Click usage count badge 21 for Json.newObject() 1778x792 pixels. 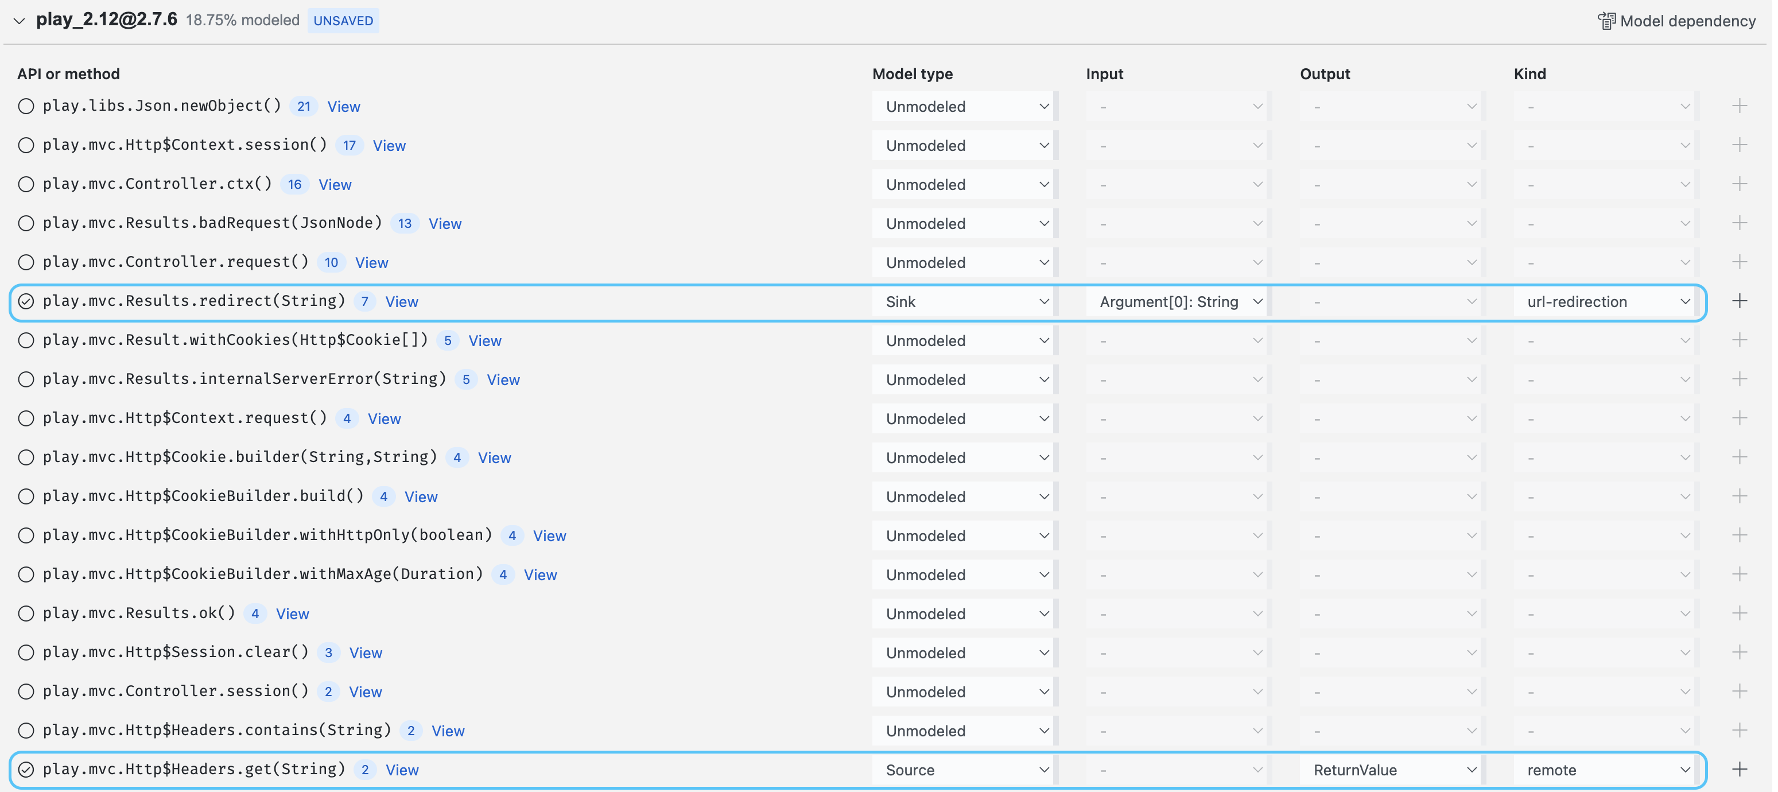pos(304,106)
